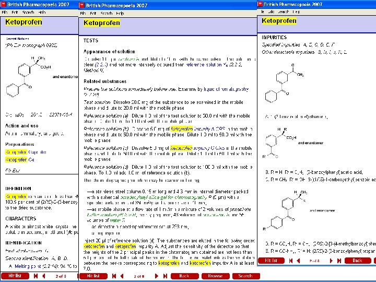Screen dimensions: 376x282
Task: Open Ketoprofen Gel preparation link
Action: [20, 159]
